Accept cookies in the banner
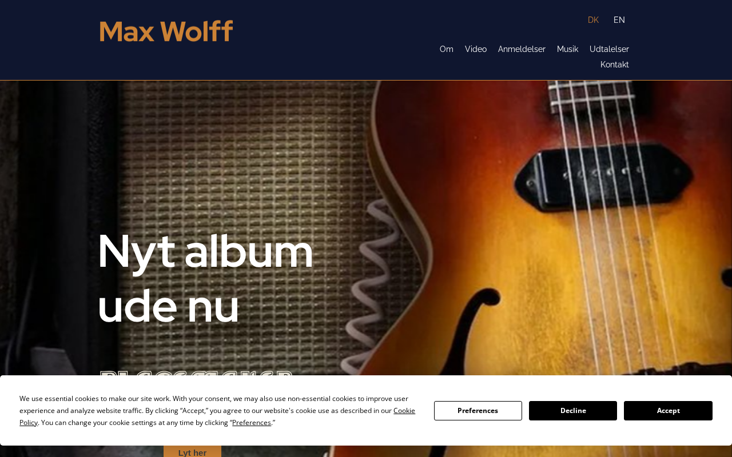This screenshot has height=457, width=732. [668, 411]
